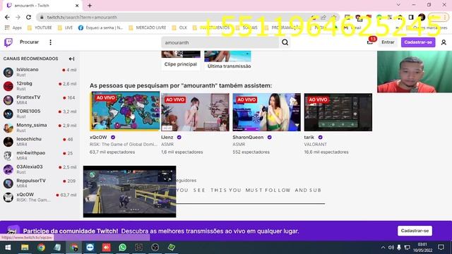The width and height of the screenshot is (452, 254).
Task: Show hidden system tray icons
Action: tap(383, 248)
